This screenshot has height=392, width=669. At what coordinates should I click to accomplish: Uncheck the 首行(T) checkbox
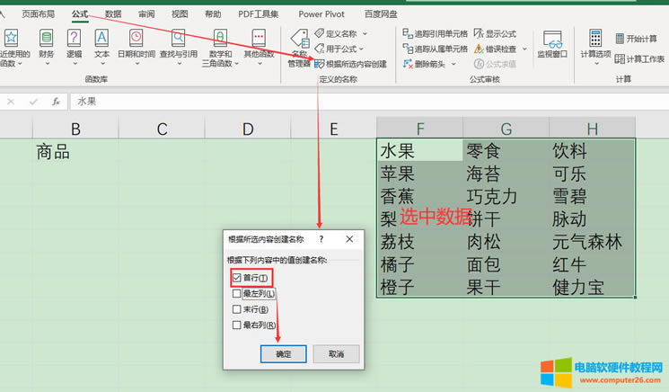237,278
